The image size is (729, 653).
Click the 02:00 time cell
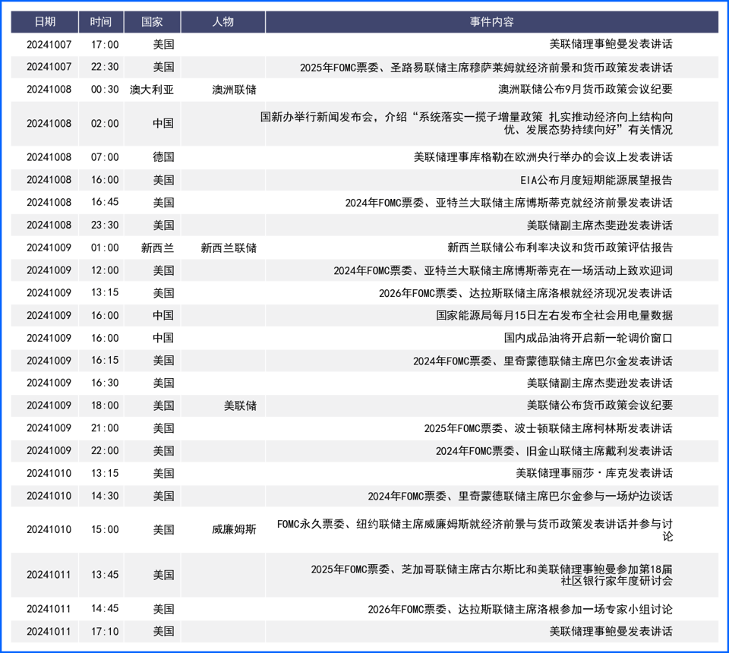pyautogui.click(x=105, y=124)
